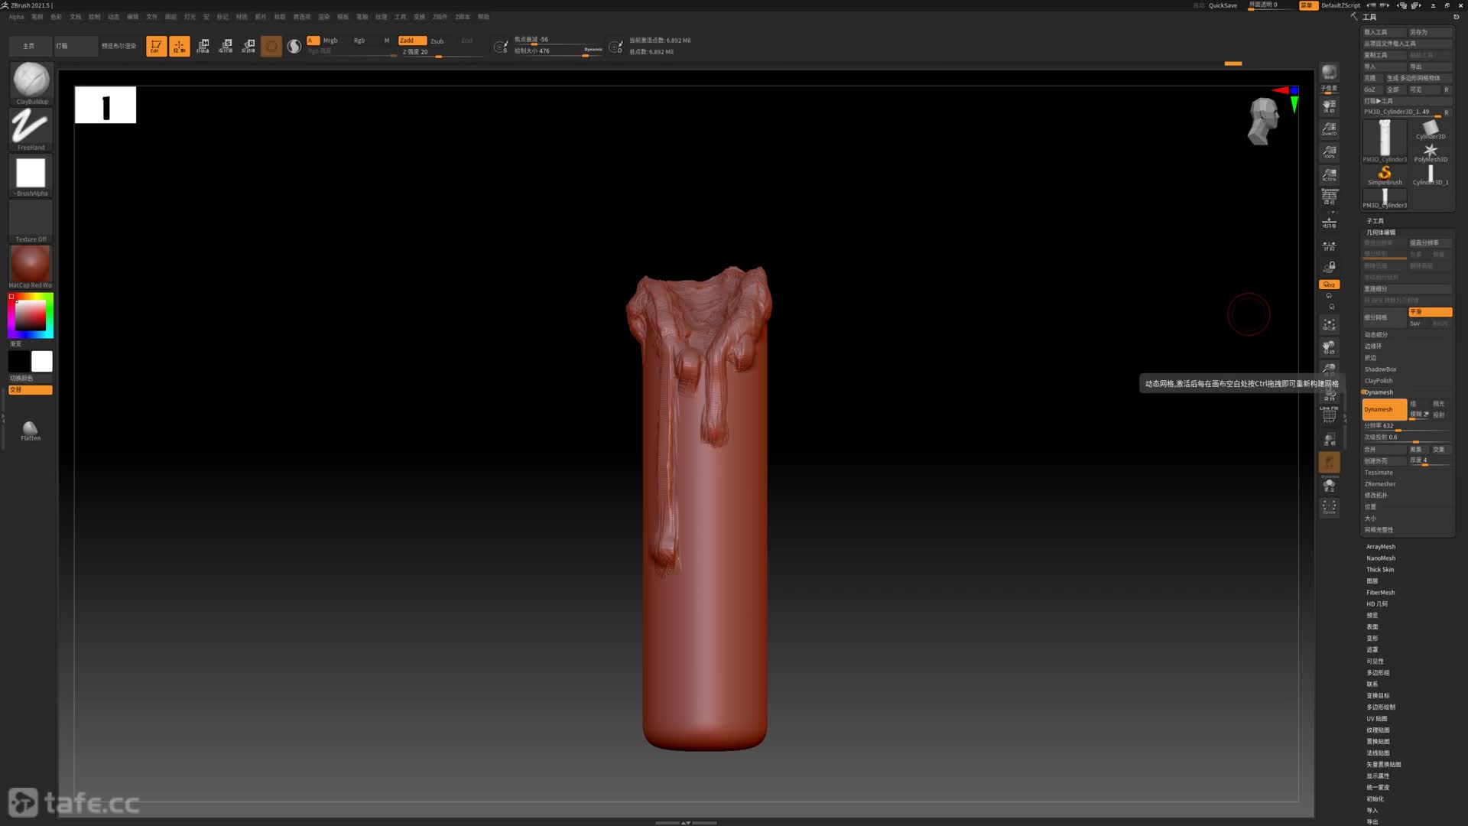Image resolution: width=1468 pixels, height=826 pixels.
Task: Open the Alpha menu
Action: tap(16, 17)
